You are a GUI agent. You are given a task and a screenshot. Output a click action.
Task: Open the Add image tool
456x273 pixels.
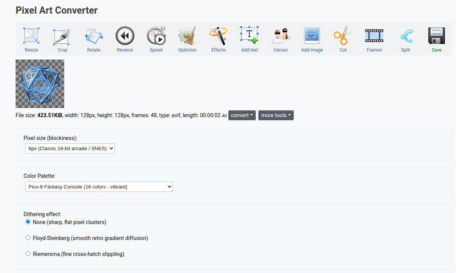coord(312,39)
